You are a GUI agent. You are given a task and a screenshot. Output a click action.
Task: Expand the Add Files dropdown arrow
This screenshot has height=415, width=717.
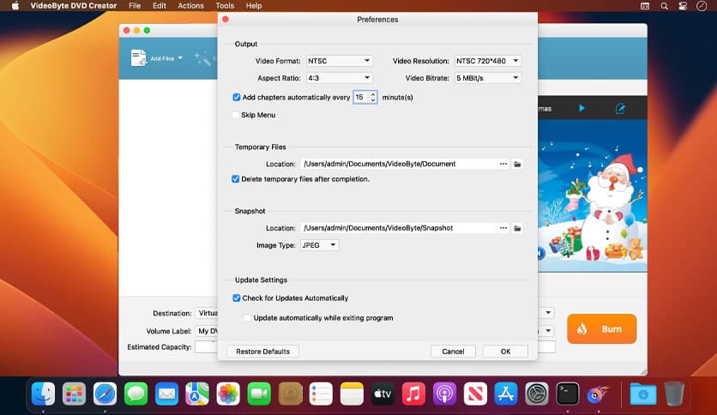click(x=180, y=58)
